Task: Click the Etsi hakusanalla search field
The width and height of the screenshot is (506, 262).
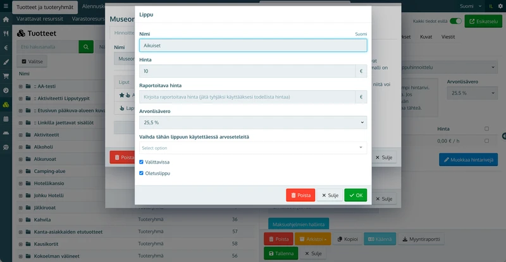Action: pos(48,47)
